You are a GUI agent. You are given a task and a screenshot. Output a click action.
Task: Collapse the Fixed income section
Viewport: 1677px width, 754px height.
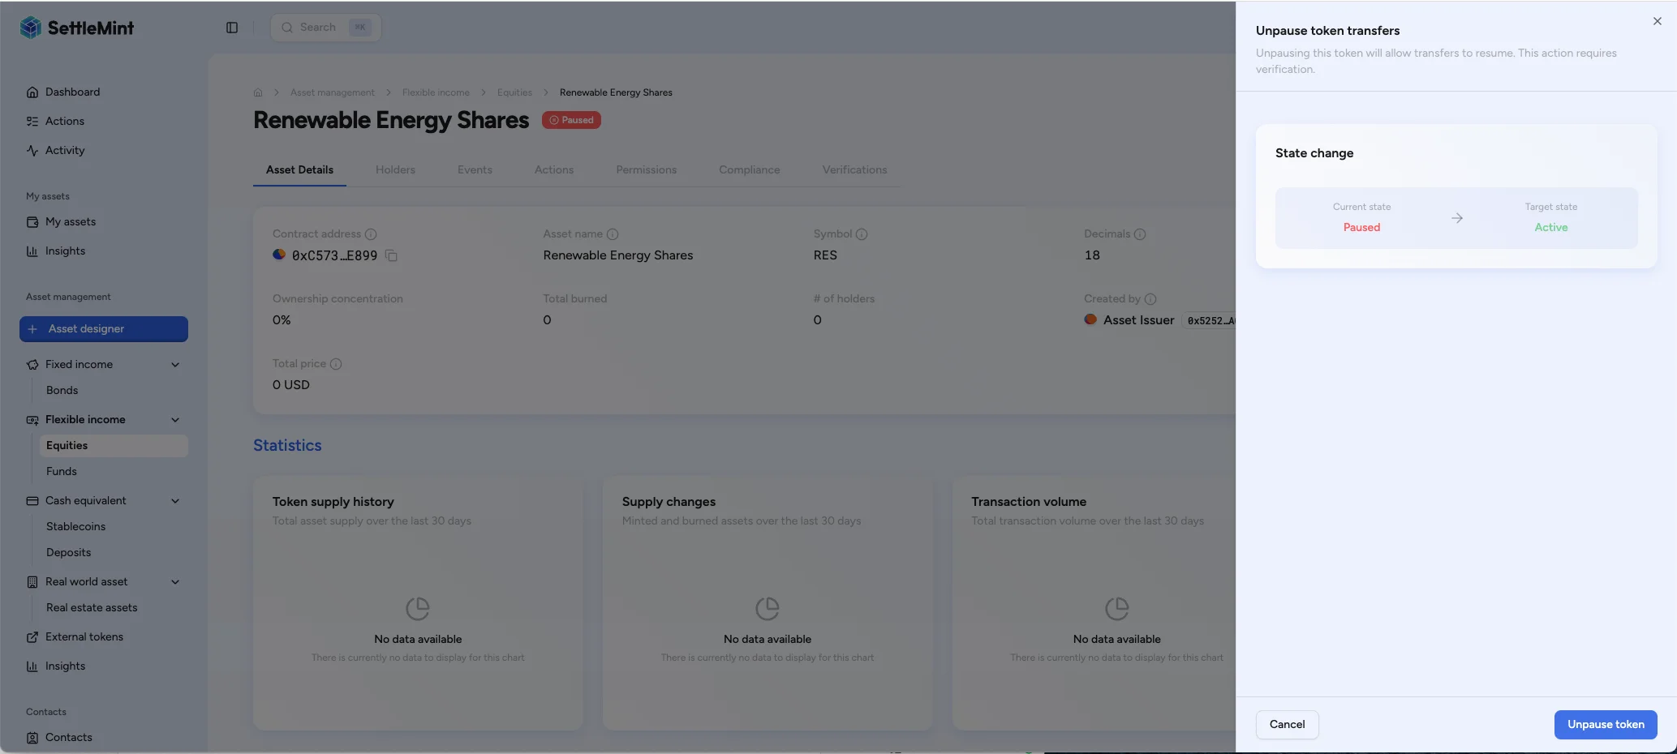(175, 365)
